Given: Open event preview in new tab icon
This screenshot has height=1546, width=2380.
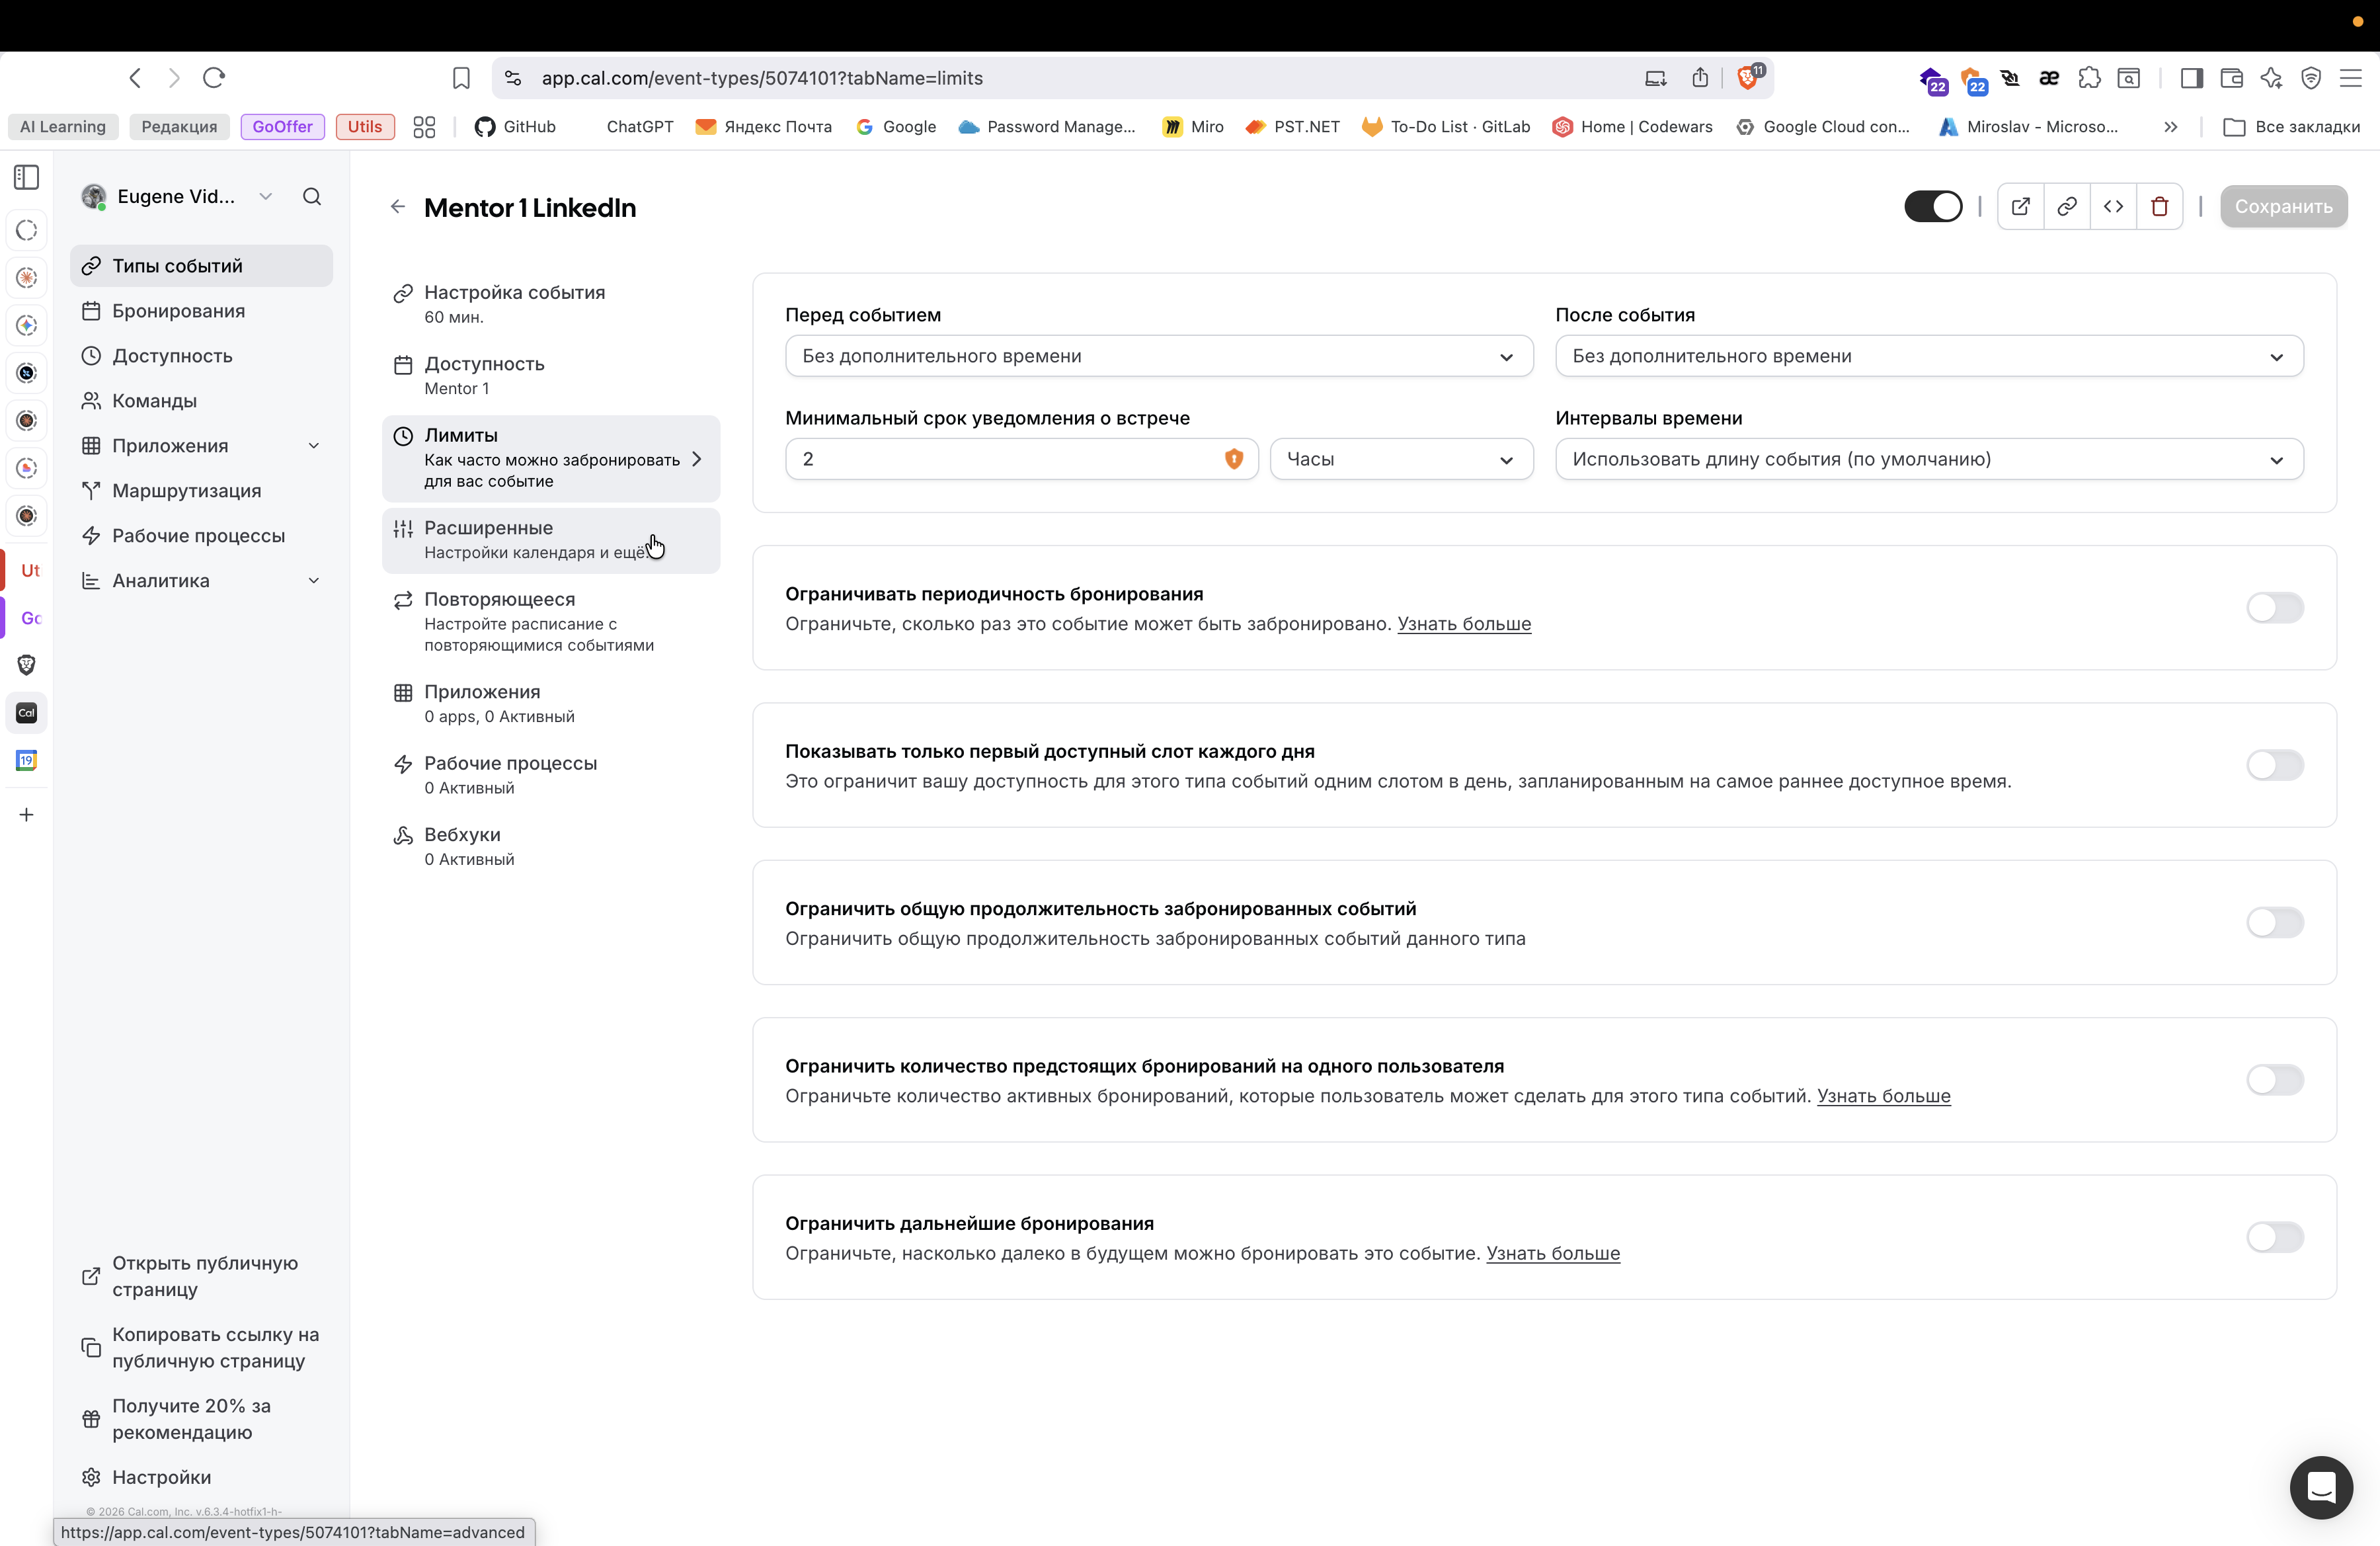Looking at the screenshot, I should pos(2020,207).
